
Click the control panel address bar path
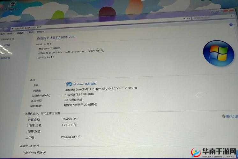coord(28,28)
